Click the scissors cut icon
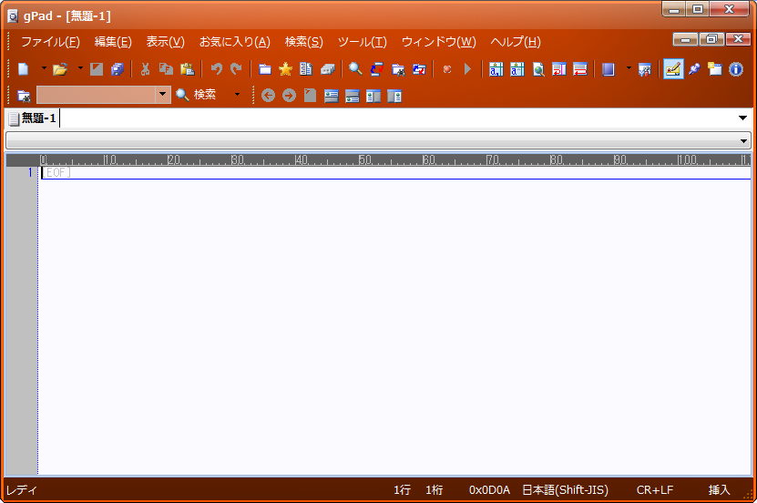Screen dimensions: 757x503 (145, 69)
